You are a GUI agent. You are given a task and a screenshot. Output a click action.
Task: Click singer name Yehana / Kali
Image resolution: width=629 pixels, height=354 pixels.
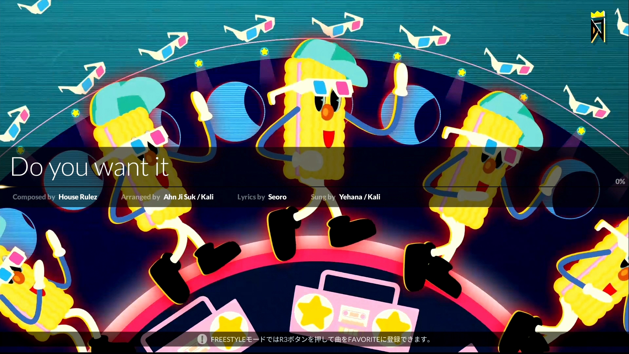tap(359, 197)
